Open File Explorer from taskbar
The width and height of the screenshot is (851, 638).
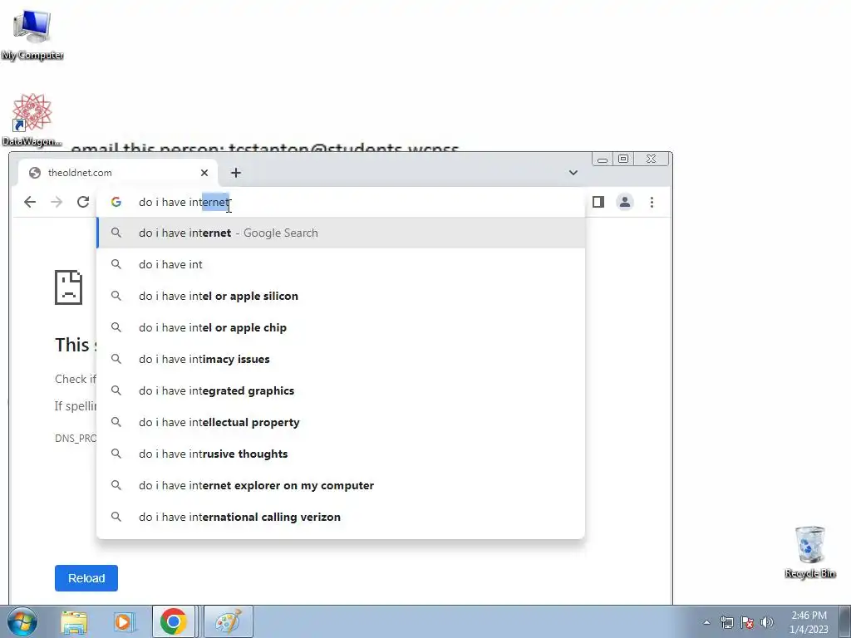(74, 621)
